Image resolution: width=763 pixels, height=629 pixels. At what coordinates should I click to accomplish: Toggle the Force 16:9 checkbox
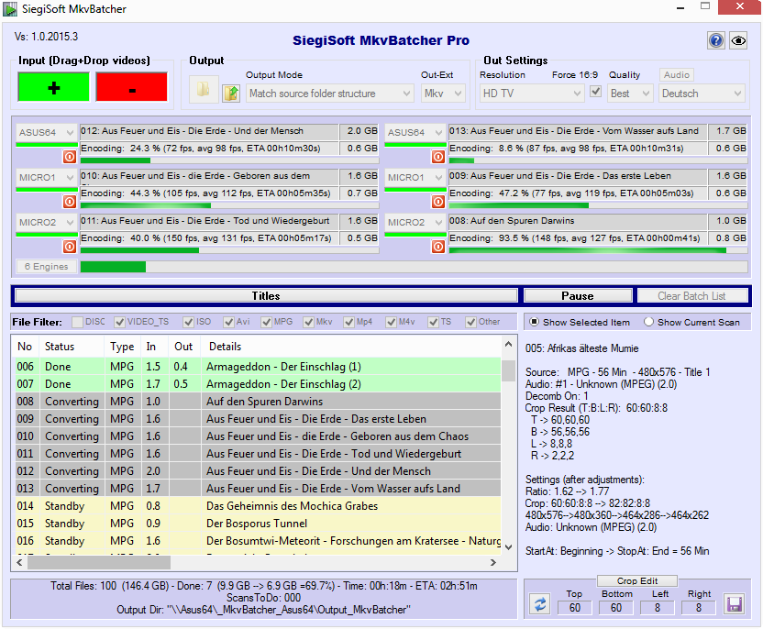[595, 92]
